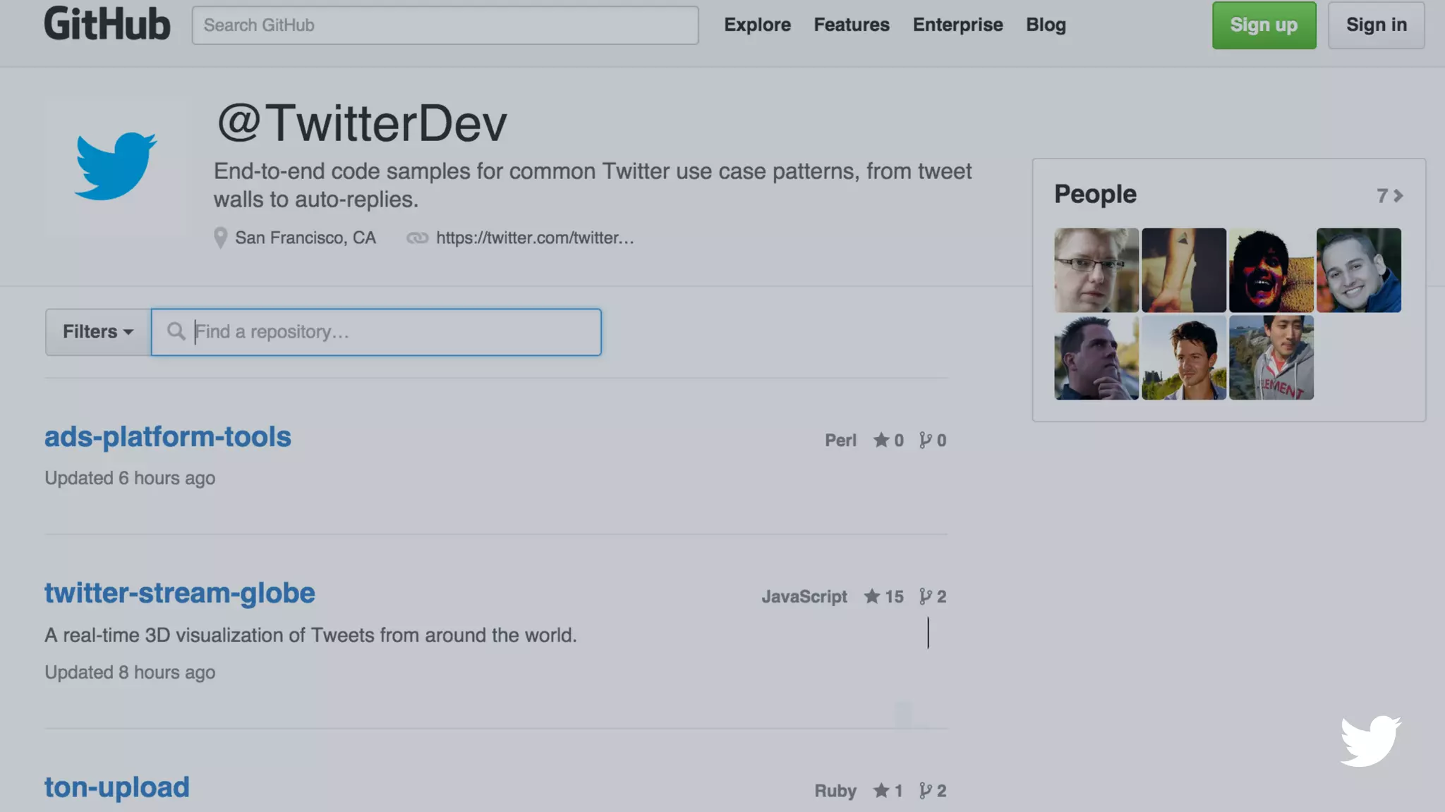Click the TwitterDev bird avatar

pyautogui.click(x=116, y=167)
